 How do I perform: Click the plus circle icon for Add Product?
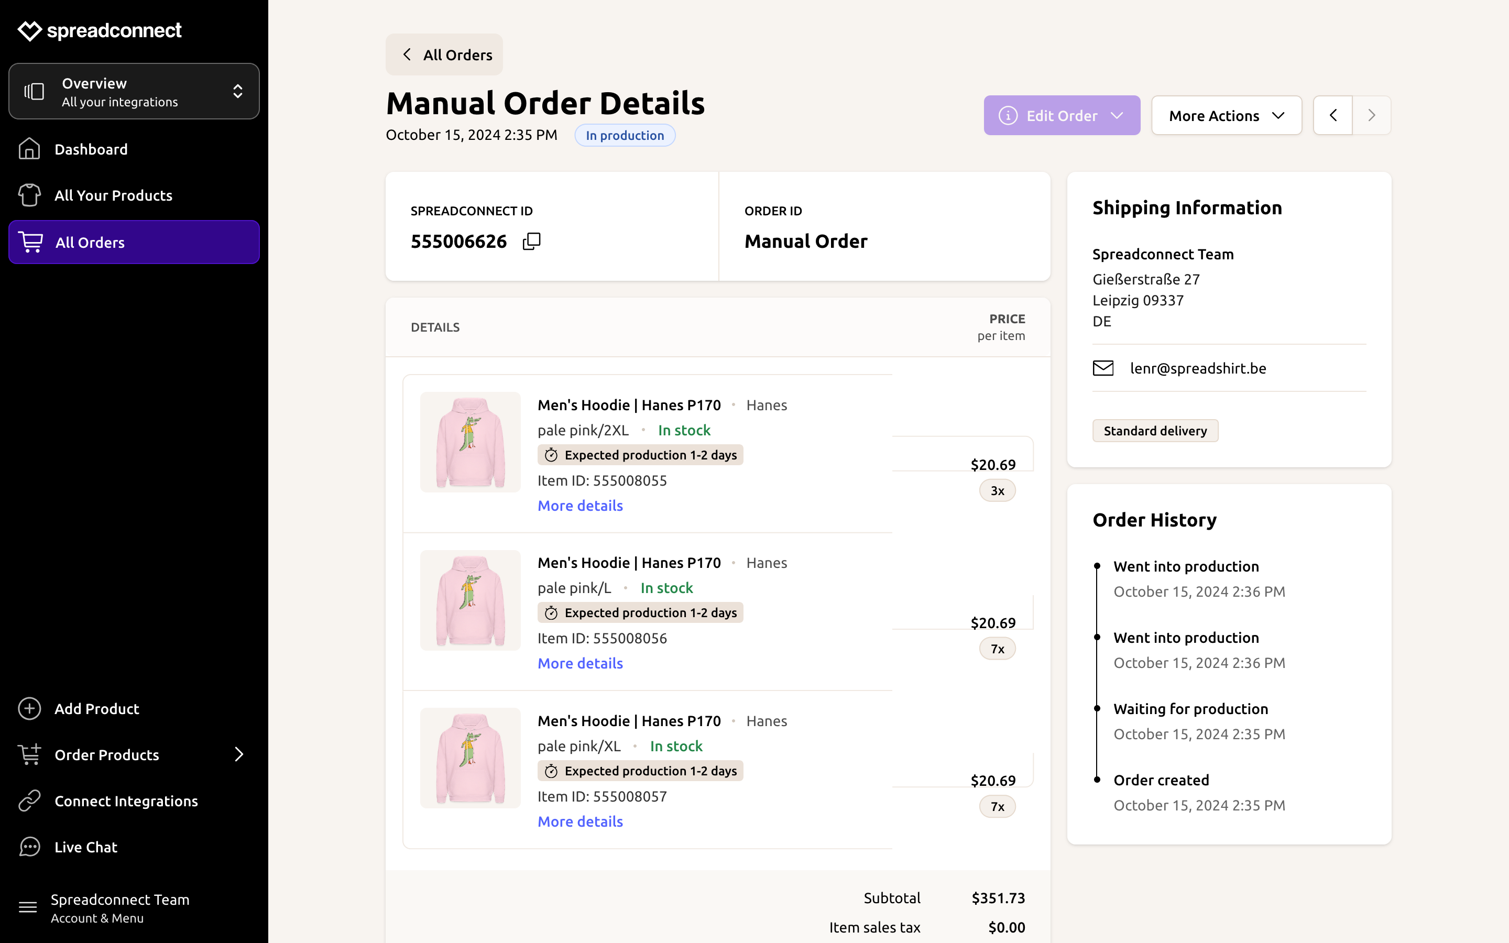[29, 708]
